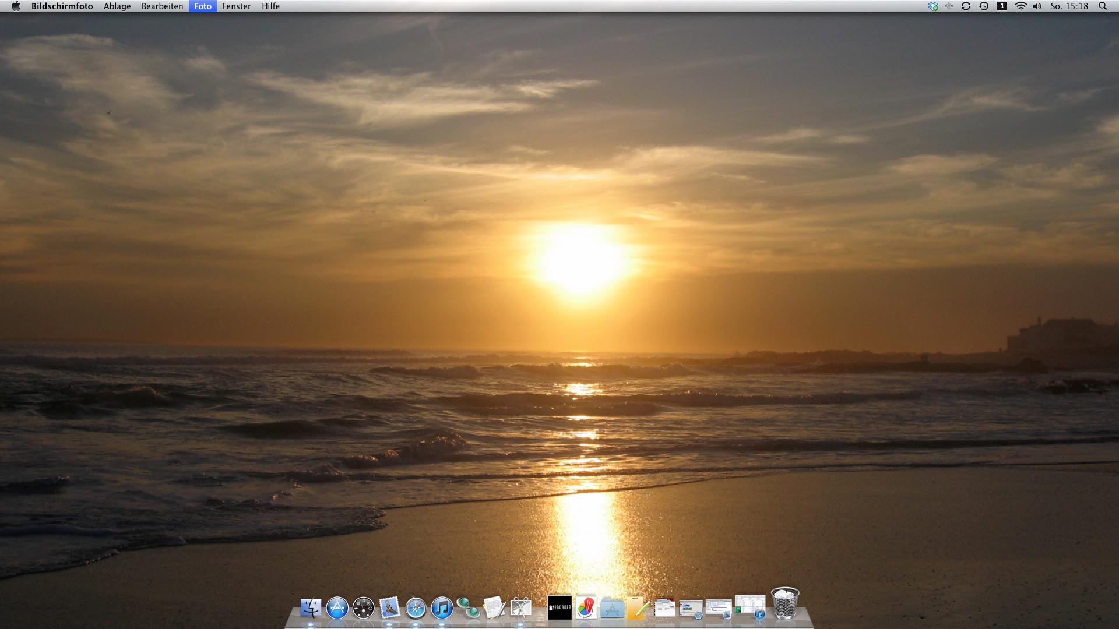This screenshot has width=1119, height=629.
Task: Open the Fenster menu
Action: point(236,6)
